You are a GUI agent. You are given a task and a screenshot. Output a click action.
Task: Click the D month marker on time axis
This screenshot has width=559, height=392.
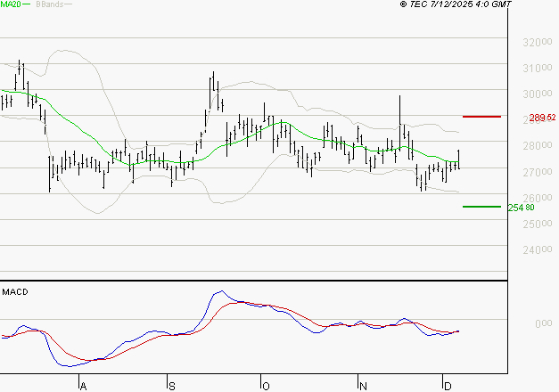(448, 386)
